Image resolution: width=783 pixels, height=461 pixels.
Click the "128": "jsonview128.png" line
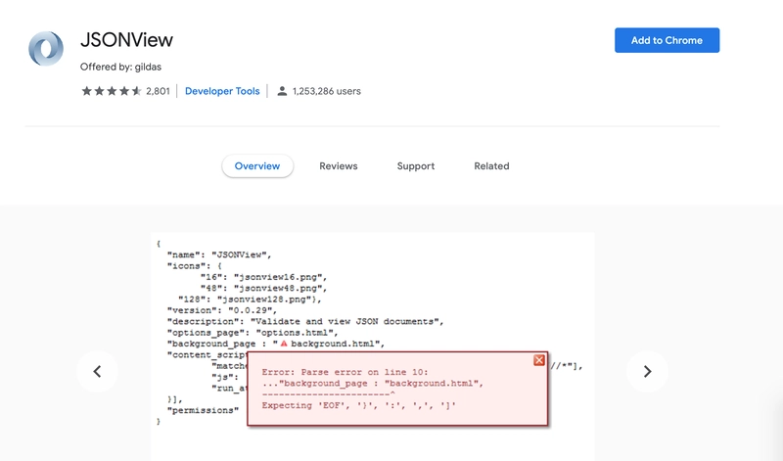(x=250, y=300)
